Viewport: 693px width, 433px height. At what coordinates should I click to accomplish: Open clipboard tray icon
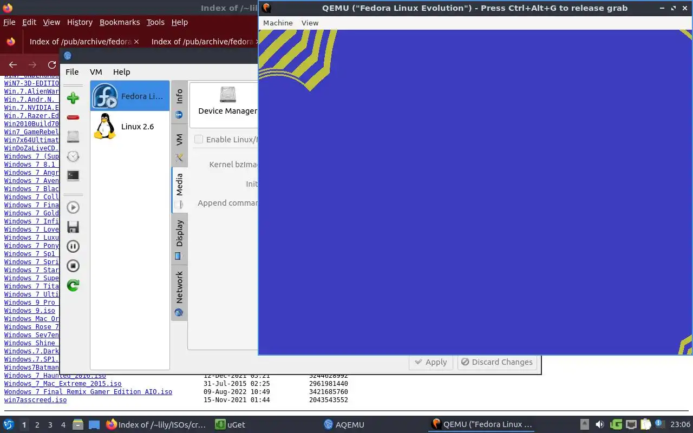click(645, 424)
